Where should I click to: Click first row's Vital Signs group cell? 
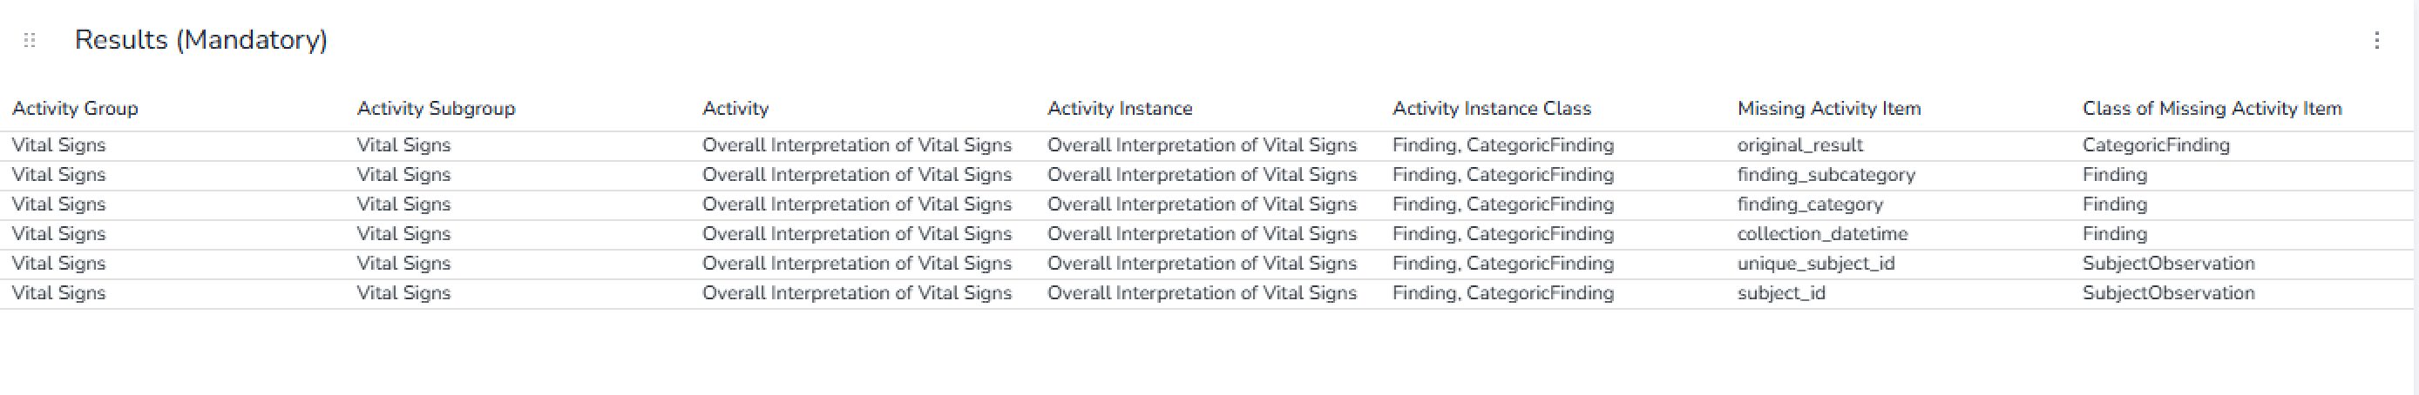(x=58, y=145)
